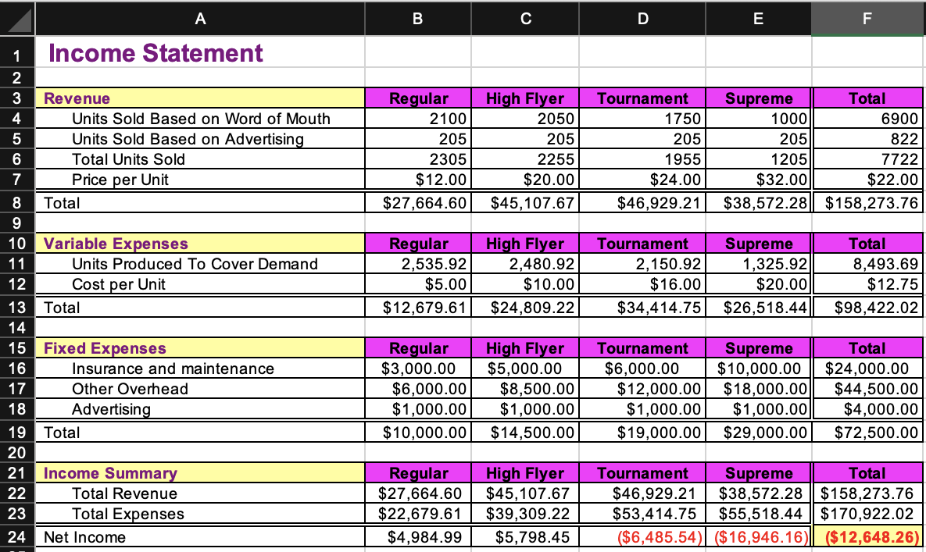
Task: Select column C header
Action: click(x=525, y=20)
